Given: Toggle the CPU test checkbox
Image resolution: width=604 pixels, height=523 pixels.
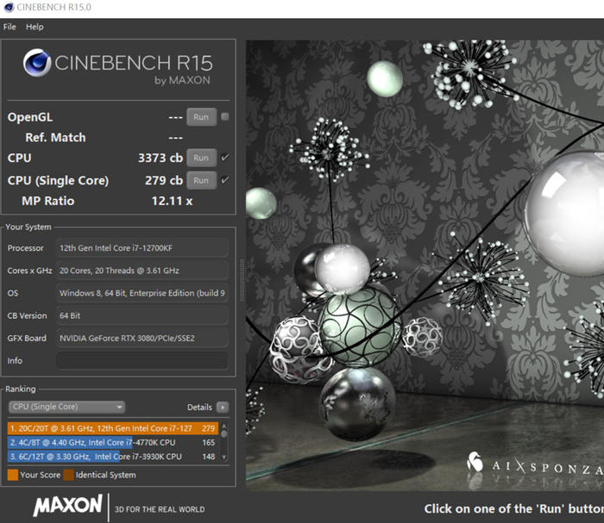Looking at the screenshot, I should click(x=225, y=158).
